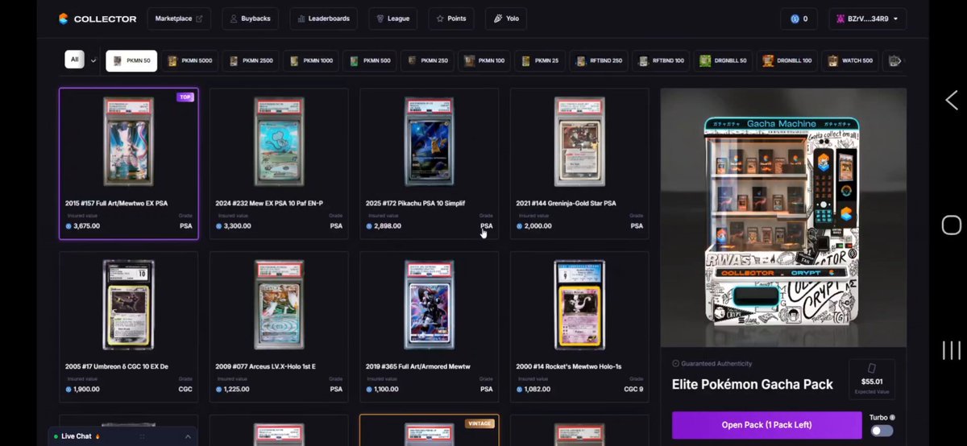Select the DRGNBLL 100 pack filter
Image resolution: width=967 pixels, height=446 pixels.
[x=787, y=60]
